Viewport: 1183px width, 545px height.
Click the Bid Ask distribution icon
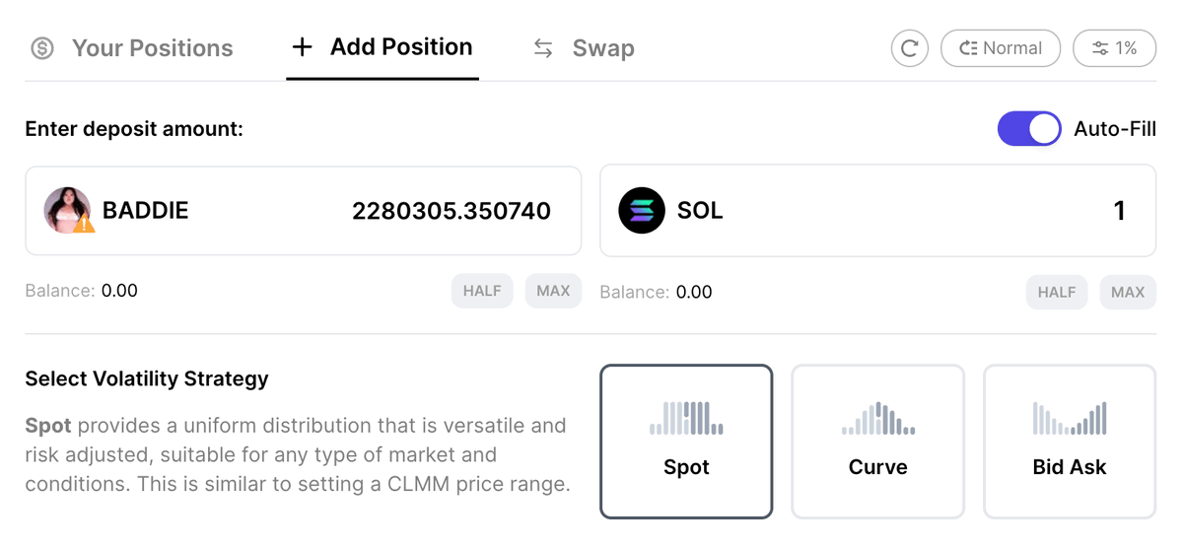tap(1070, 418)
